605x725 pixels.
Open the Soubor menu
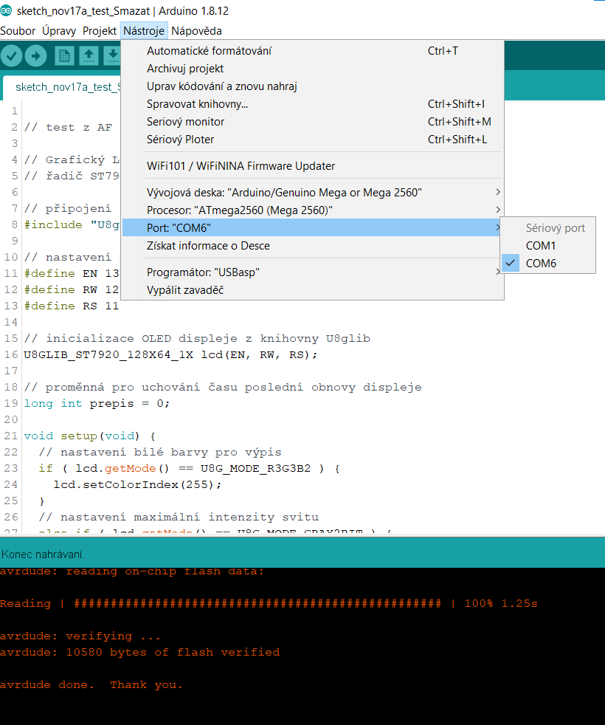pos(18,31)
